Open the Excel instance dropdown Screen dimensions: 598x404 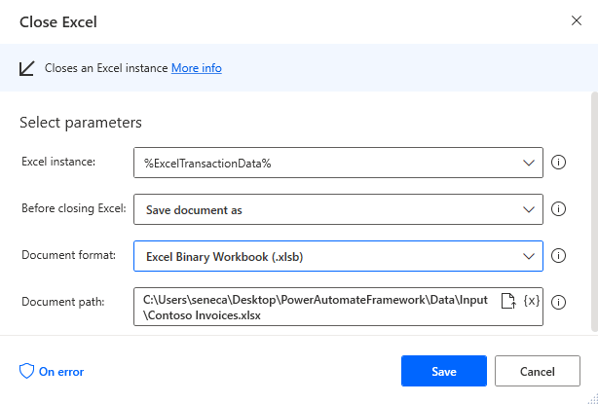(x=338, y=163)
